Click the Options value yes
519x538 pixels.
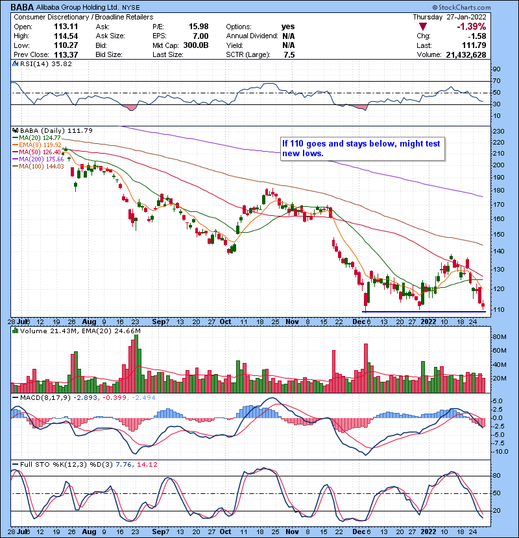tap(288, 27)
